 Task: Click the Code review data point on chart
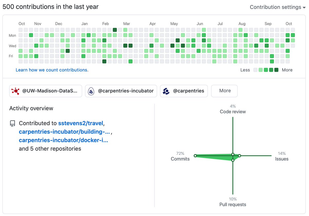pos(233,154)
